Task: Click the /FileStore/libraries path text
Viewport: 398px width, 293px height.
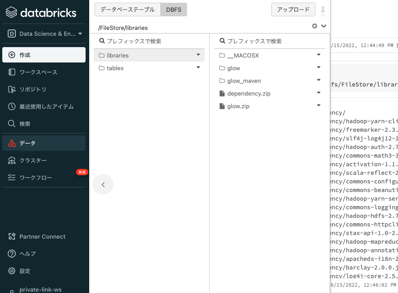Action: (x=123, y=28)
